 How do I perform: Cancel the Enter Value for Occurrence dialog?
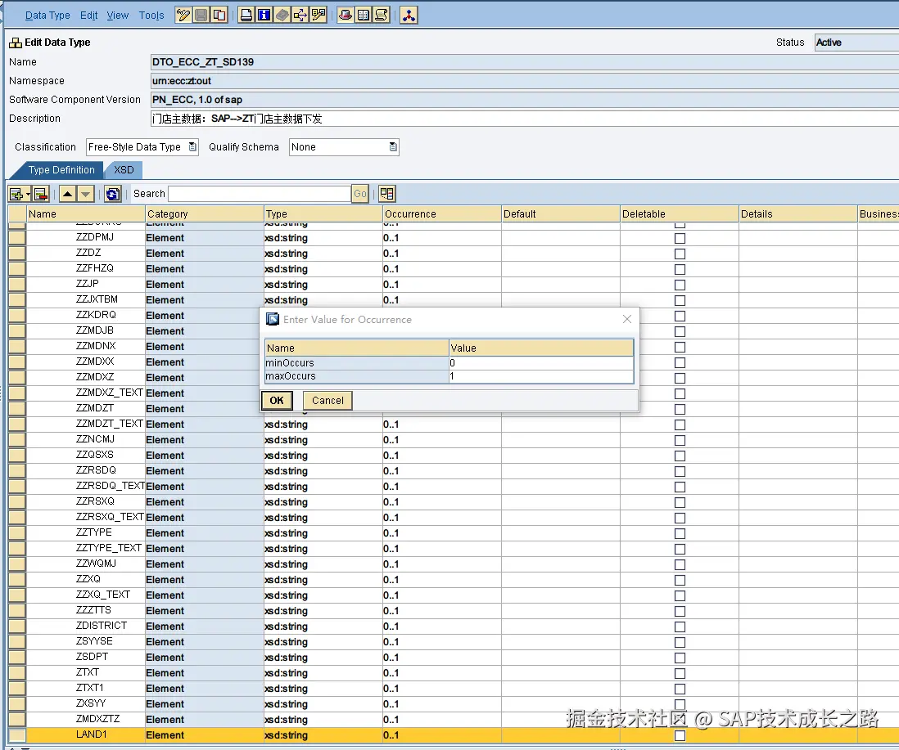328,400
